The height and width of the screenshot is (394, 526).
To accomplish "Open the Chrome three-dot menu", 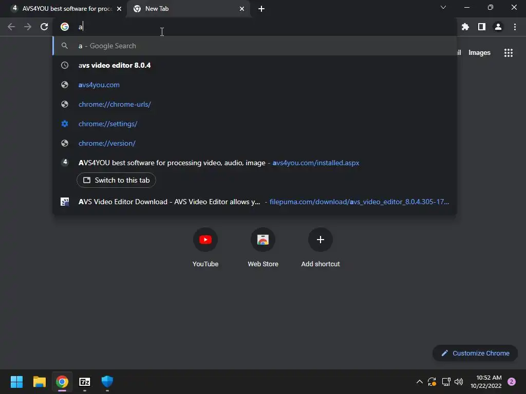I will (515, 27).
